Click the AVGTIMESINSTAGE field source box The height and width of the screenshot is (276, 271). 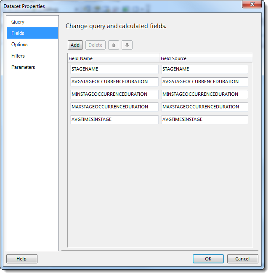tap(205, 120)
